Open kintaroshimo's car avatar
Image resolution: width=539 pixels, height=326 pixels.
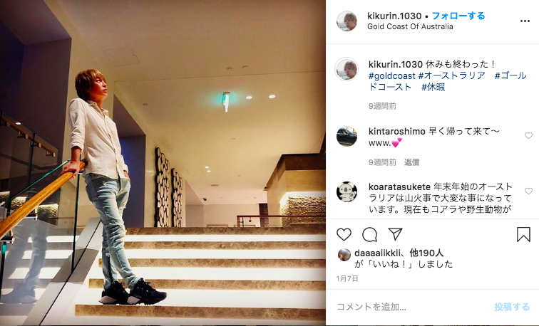[x=346, y=136]
